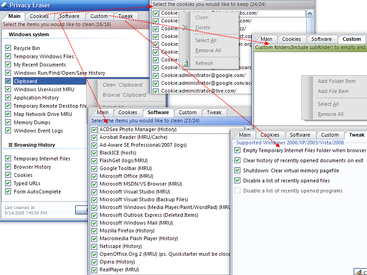Toggle Form AutoComplete checkbox
The width and height of the screenshot is (367, 275).
pos(8,191)
